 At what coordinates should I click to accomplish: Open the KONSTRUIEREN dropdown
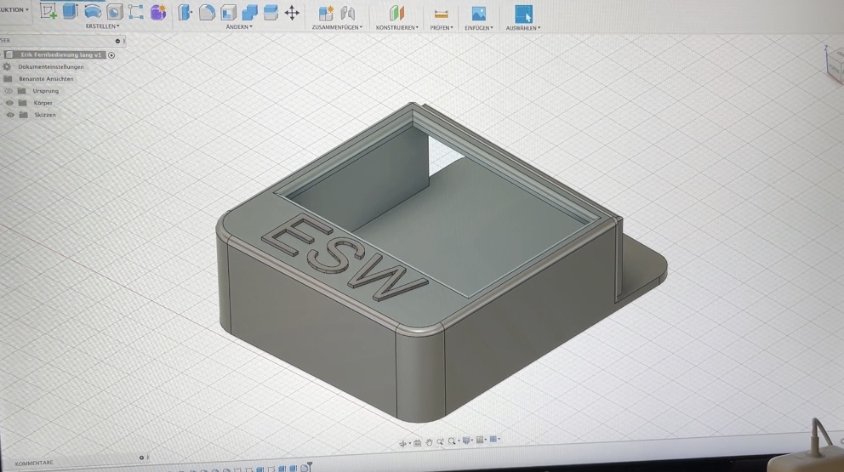(x=397, y=27)
